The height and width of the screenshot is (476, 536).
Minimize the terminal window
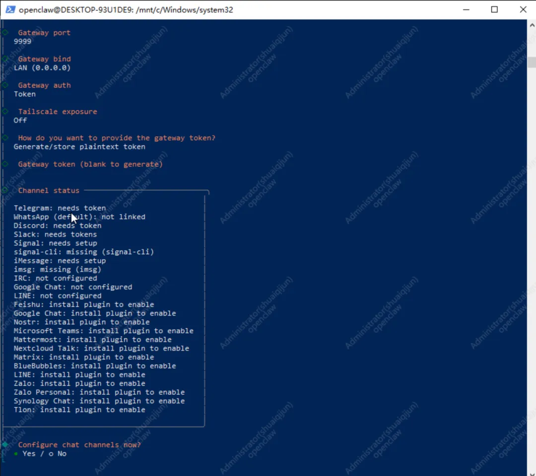tap(466, 9)
